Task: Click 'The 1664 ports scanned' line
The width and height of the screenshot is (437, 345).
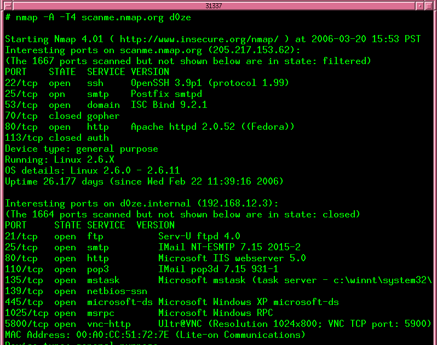Action: [182, 215]
